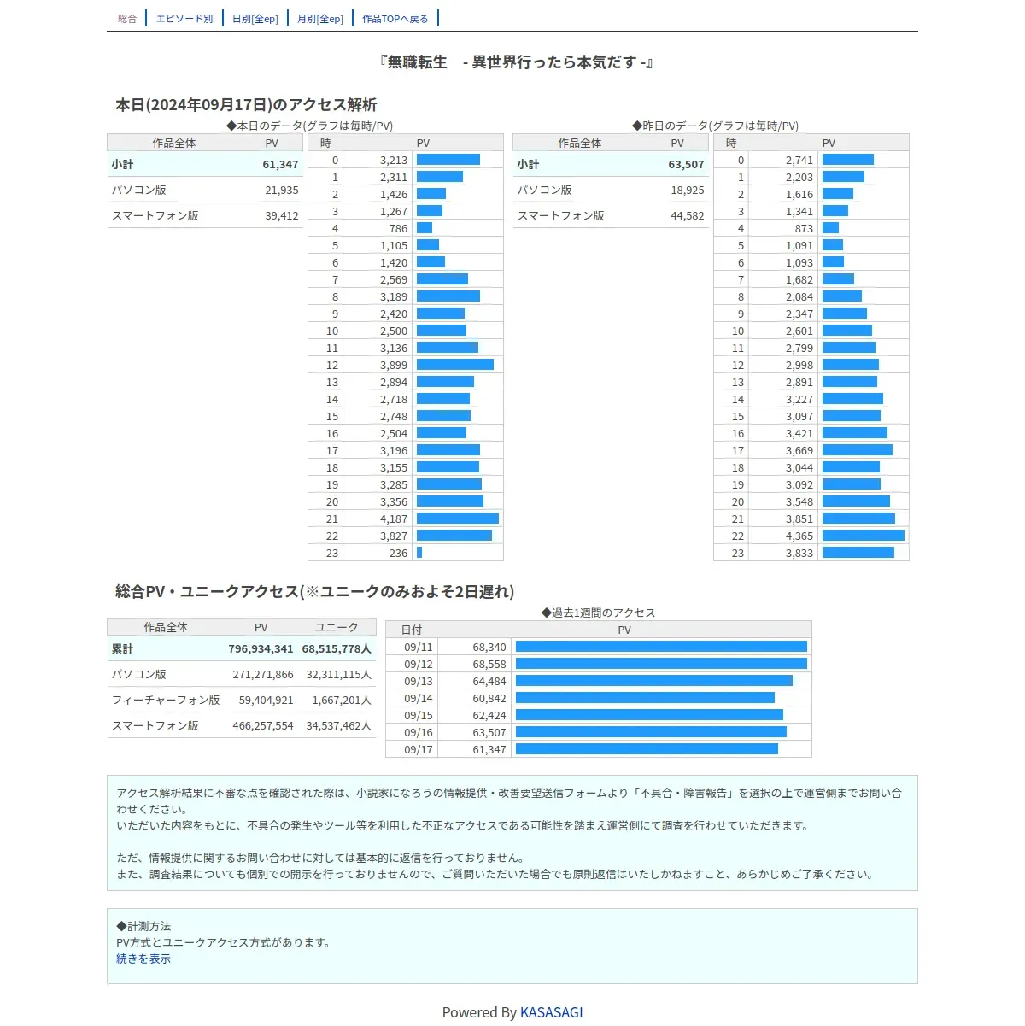Select today's パソコン版 value 21,935
Image resolution: width=1025 pixels, height=1026 pixels.
coord(282,190)
